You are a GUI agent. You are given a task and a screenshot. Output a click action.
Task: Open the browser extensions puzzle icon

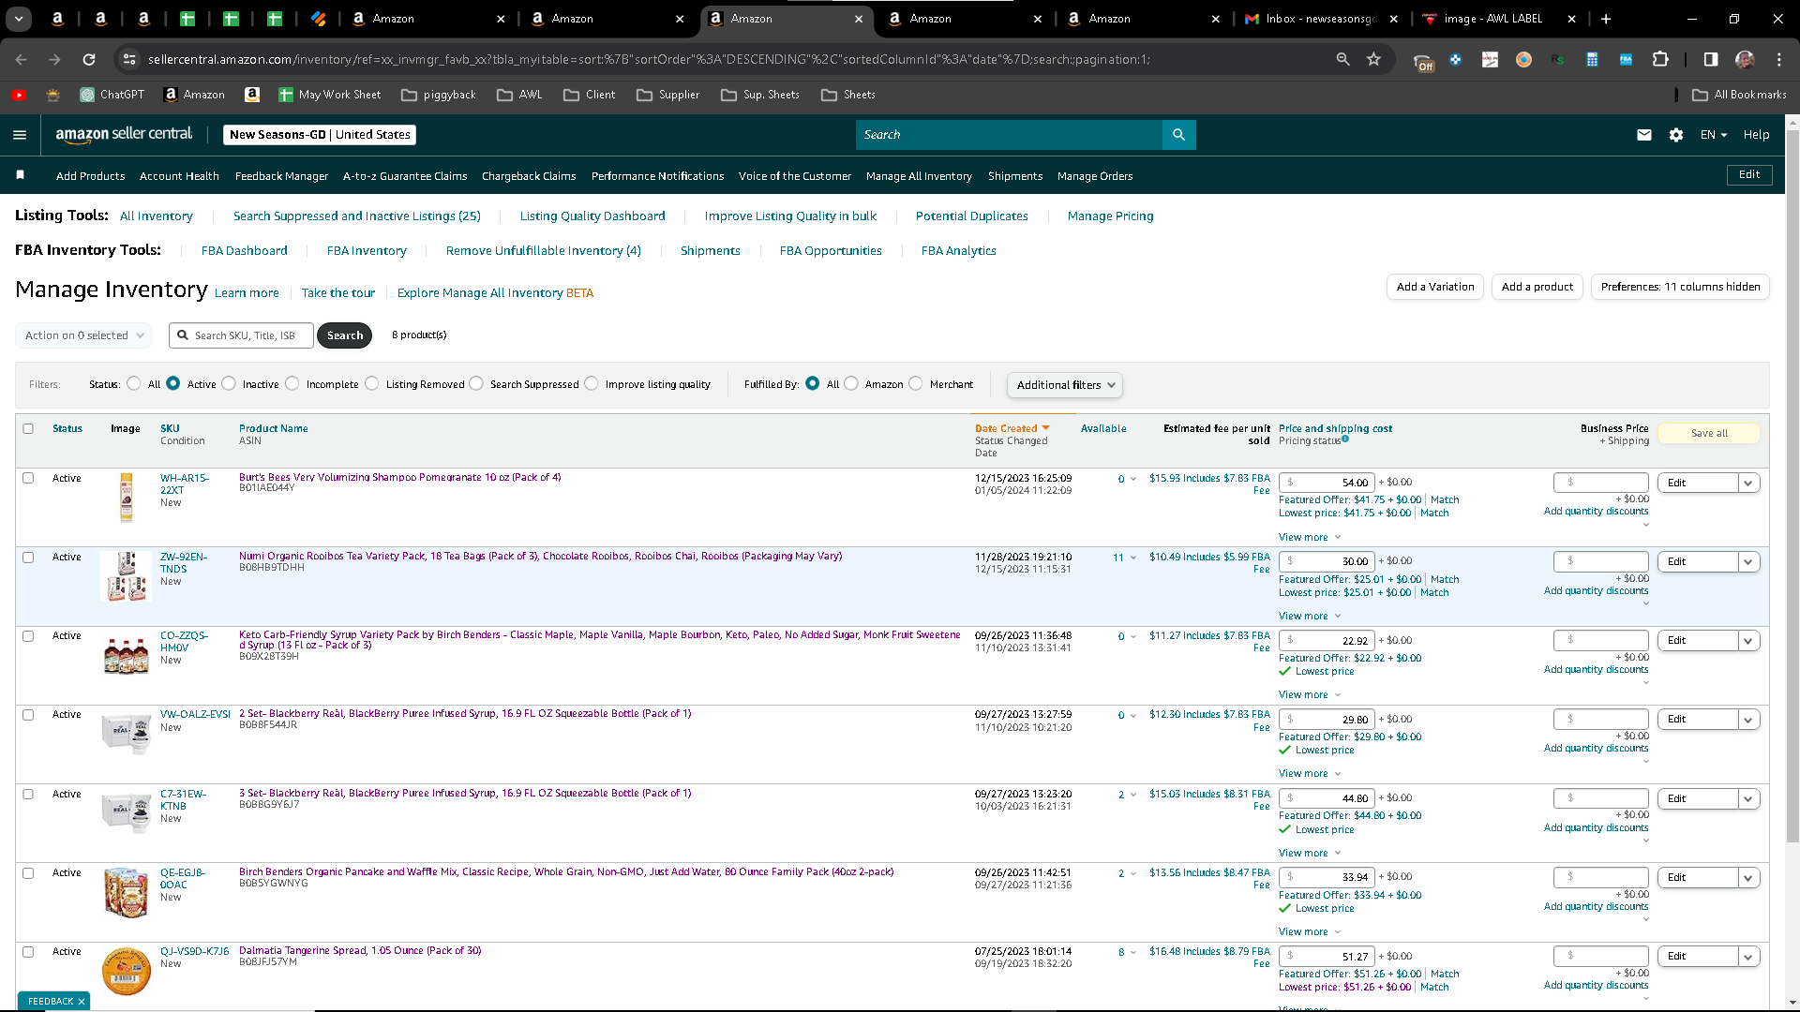(x=1660, y=59)
